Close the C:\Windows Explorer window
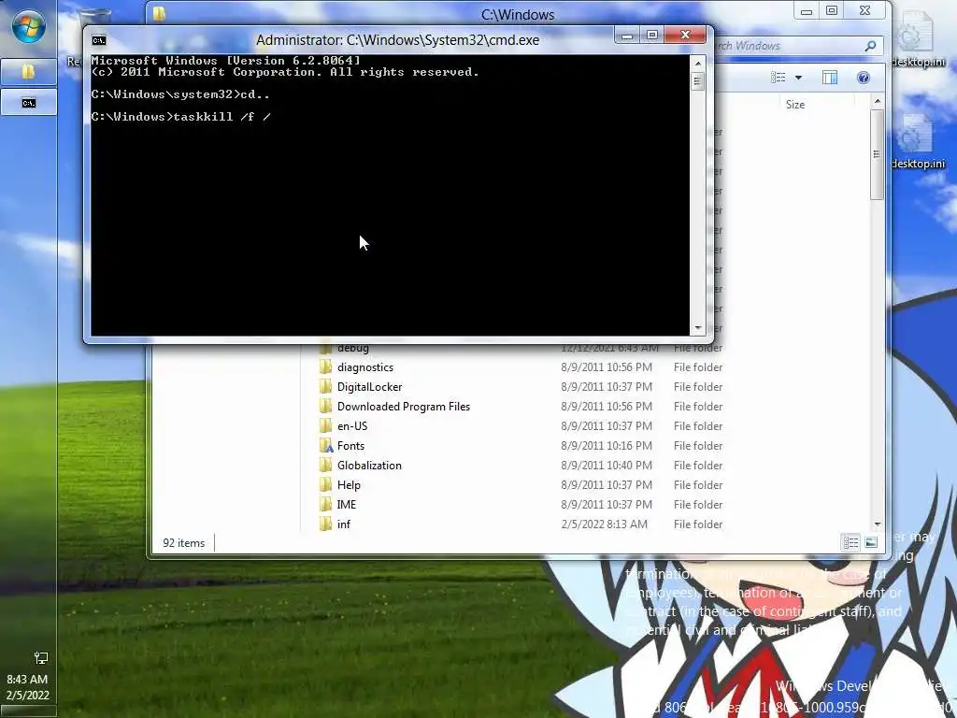The height and width of the screenshot is (718, 957). tap(864, 11)
